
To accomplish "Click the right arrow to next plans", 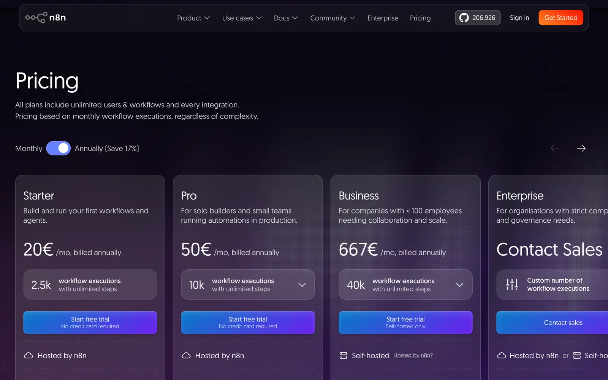I will click(581, 148).
